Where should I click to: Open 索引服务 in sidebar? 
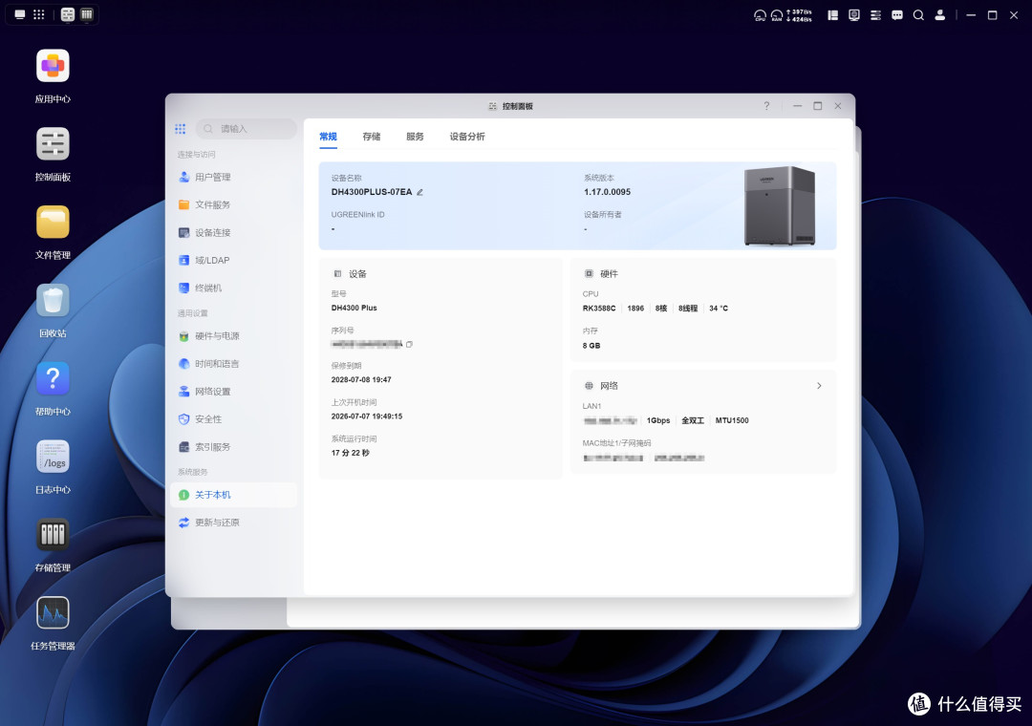coord(233,446)
